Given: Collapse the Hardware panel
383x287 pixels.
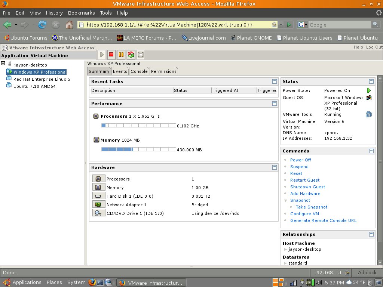Looking at the screenshot, I should click(x=274, y=167).
